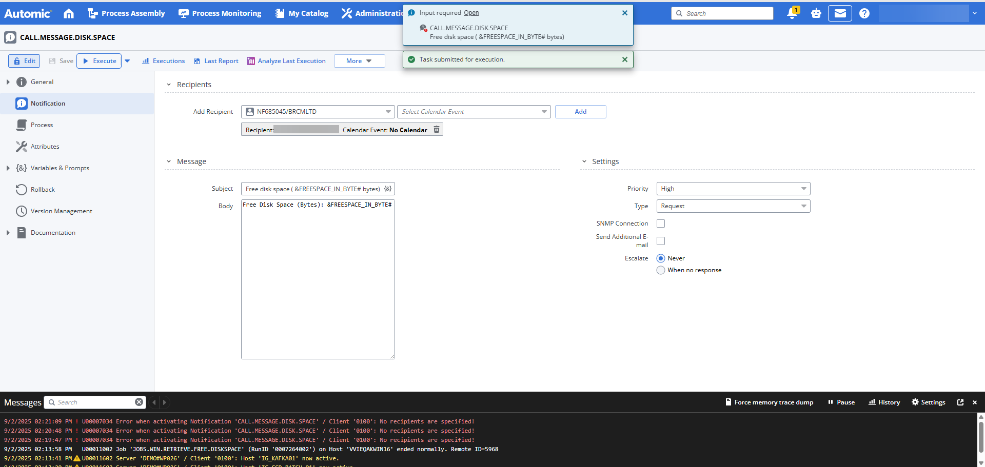Open the mail envelope icon

click(840, 13)
